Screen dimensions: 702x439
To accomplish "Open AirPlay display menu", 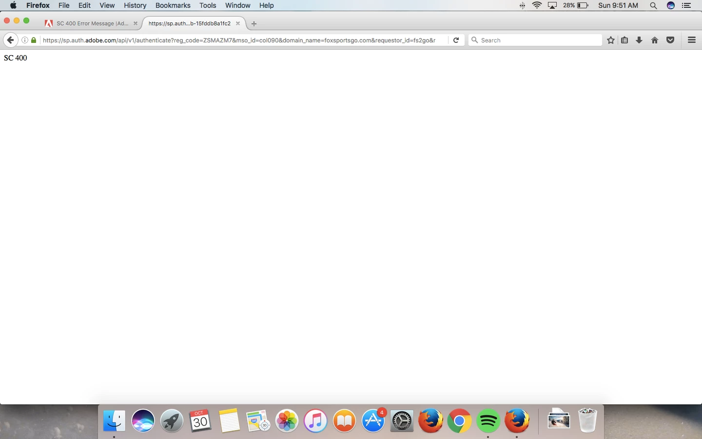I will [552, 5].
